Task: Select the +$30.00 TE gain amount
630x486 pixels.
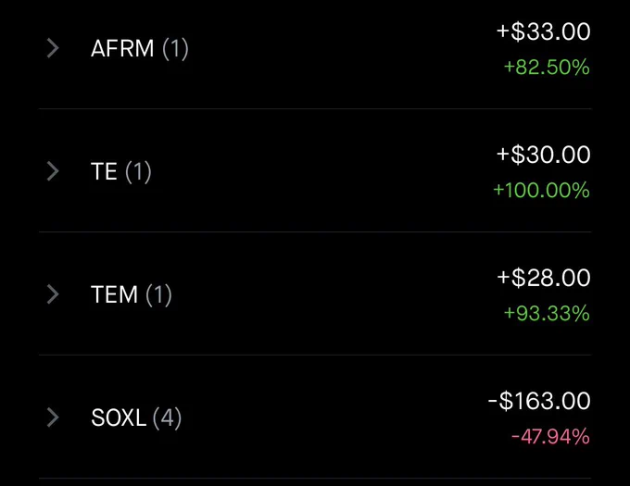Action: pos(543,155)
